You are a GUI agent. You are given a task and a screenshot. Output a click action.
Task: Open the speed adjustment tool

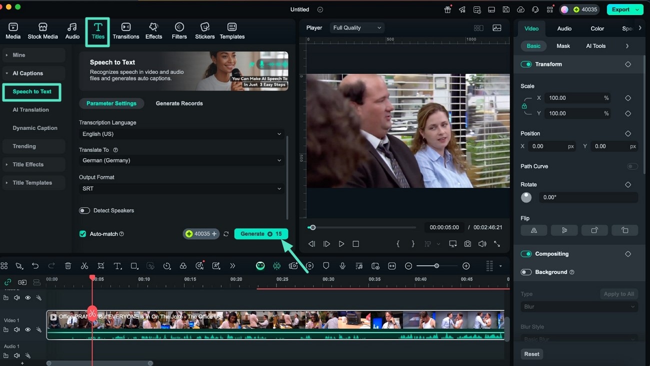(x=167, y=266)
